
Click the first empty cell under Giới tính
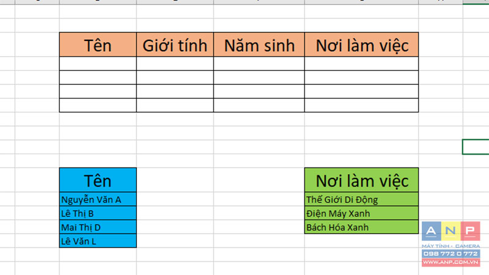point(175,64)
